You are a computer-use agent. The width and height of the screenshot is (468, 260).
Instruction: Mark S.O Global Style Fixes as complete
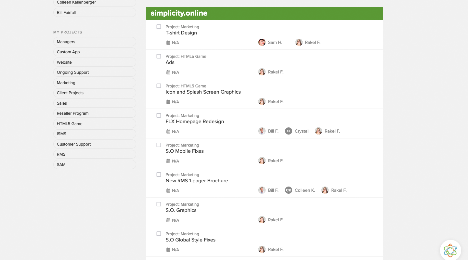(x=159, y=234)
